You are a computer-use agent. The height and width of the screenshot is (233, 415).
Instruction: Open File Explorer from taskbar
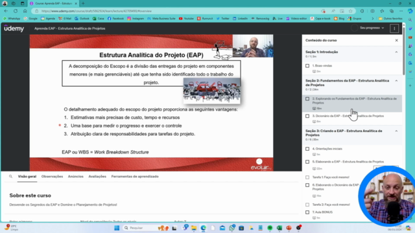pos(194,228)
